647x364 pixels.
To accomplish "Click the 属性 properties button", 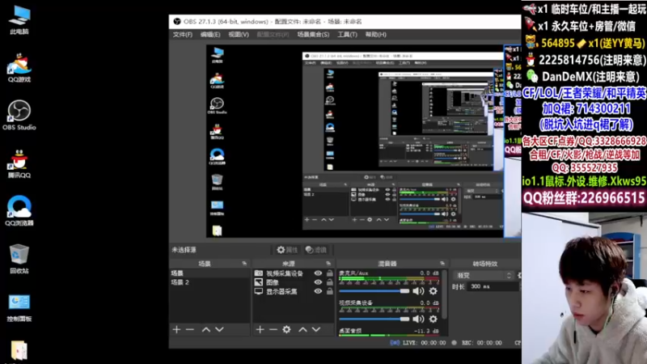I will click(x=287, y=250).
